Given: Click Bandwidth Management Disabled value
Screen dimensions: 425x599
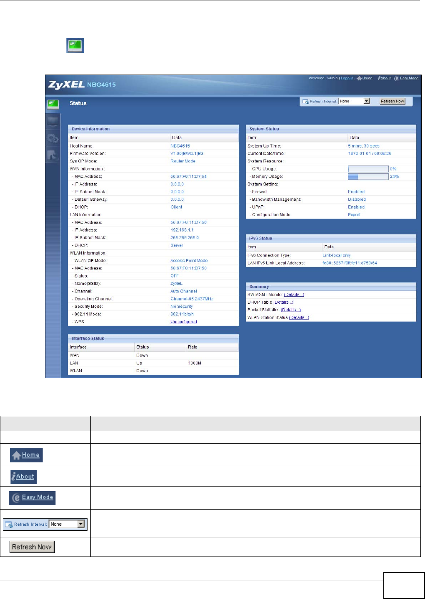Looking at the screenshot, I should [x=357, y=200].
